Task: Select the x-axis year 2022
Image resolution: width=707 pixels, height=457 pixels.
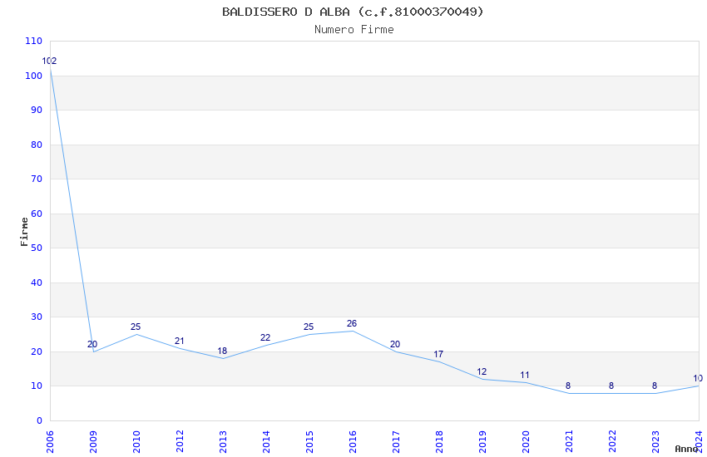Action: pos(612,442)
